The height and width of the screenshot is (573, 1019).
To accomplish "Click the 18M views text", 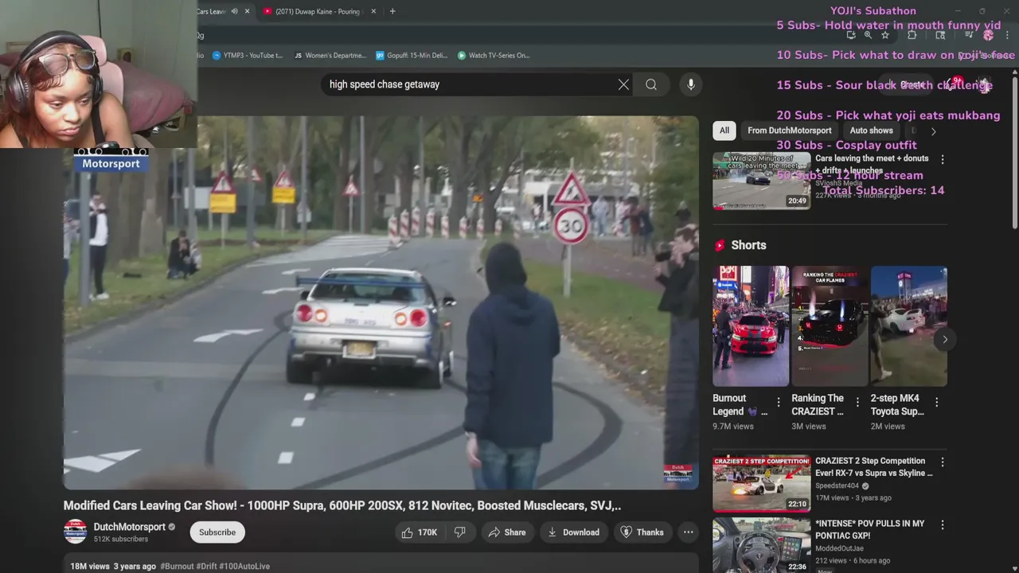I will 90,567.
